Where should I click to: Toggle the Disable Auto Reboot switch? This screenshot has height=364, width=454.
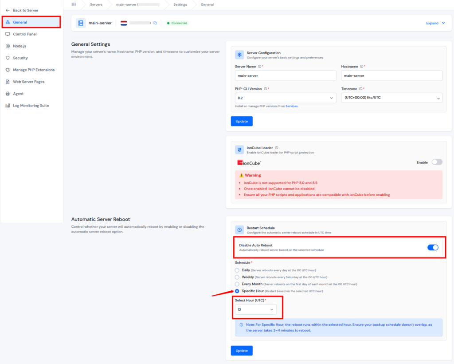tap(433, 247)
